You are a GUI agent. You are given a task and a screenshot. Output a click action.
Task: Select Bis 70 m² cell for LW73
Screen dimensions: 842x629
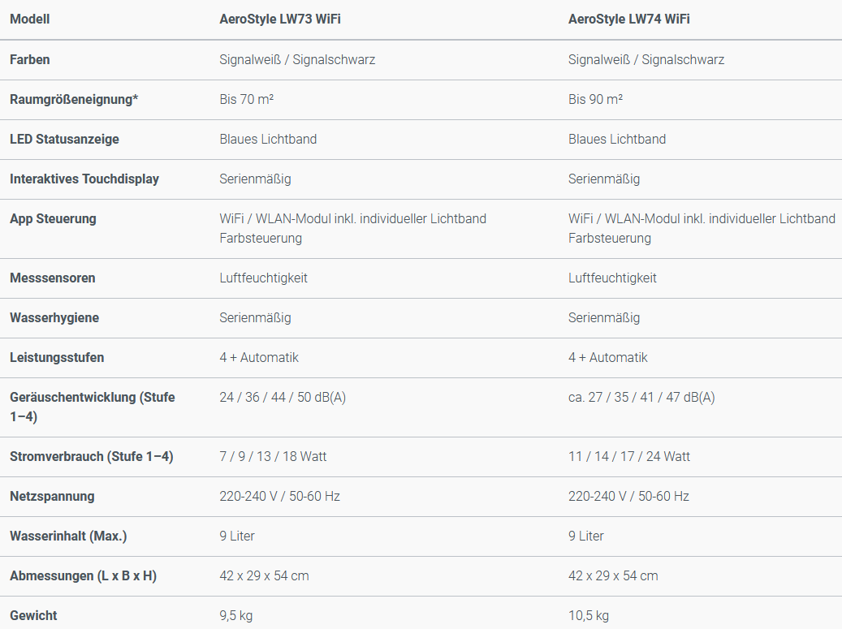tap(245, 99)
